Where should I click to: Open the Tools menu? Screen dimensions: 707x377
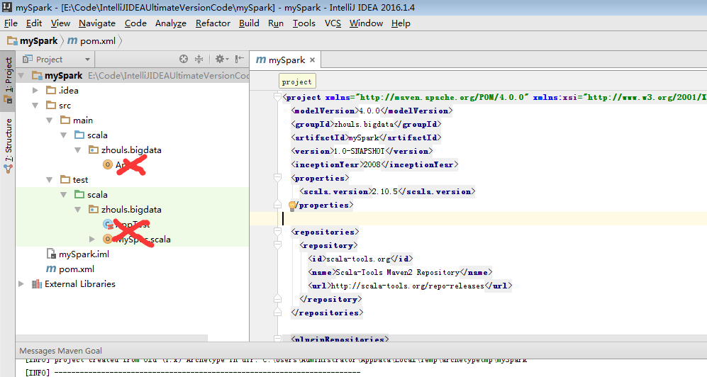(304, 23)
